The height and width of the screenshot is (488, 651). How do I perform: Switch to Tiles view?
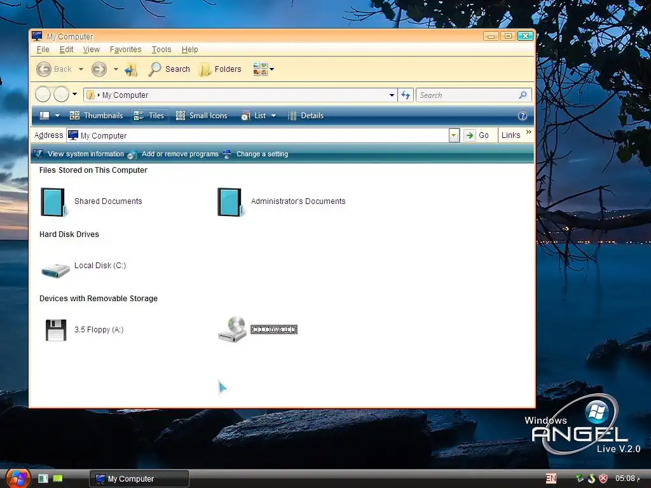coord(149,116)
